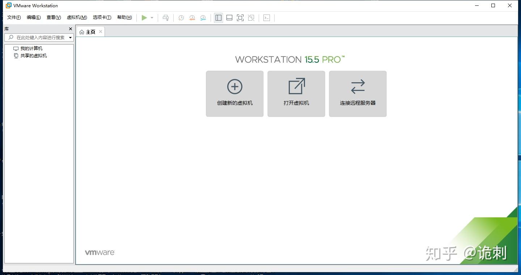Open the library search filter dropdown

point(70,37)
